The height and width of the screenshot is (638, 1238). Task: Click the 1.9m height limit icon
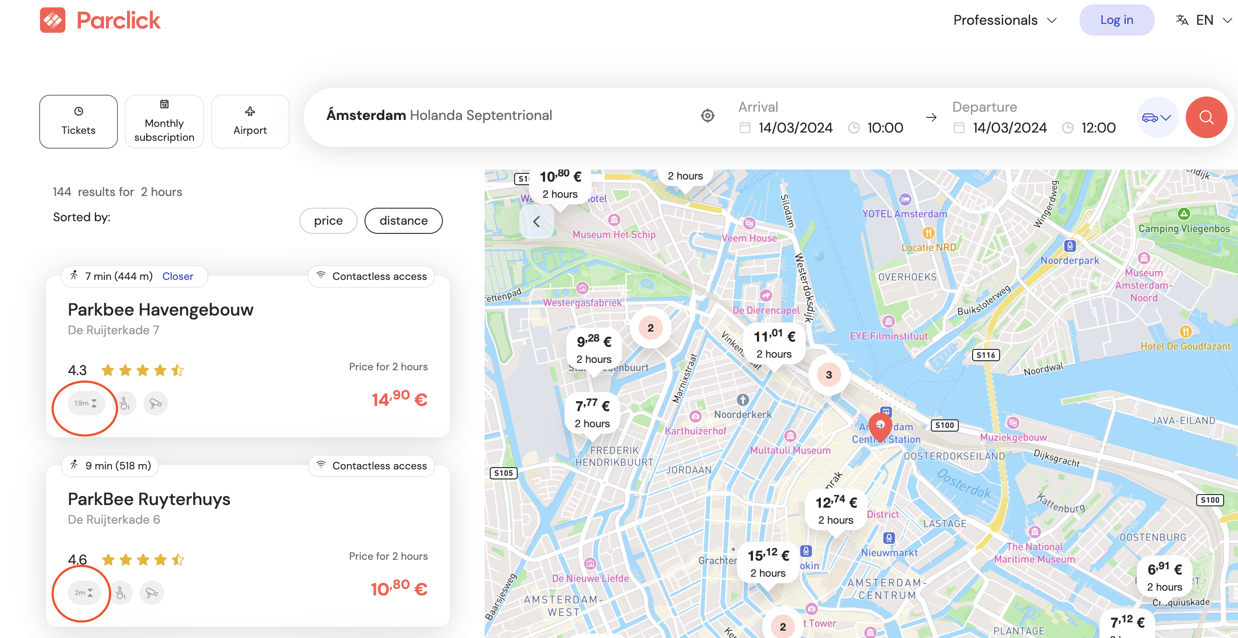pos(86,403)
